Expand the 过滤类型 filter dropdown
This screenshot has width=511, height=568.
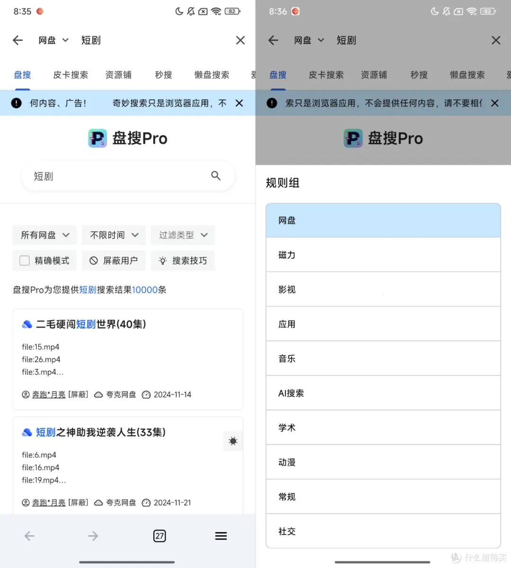[183, 235]
